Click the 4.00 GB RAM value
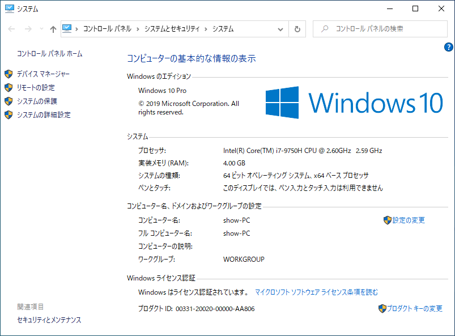The height and width of the screenshot is (336, 455). pyautogui.click(x=234, y=163)
